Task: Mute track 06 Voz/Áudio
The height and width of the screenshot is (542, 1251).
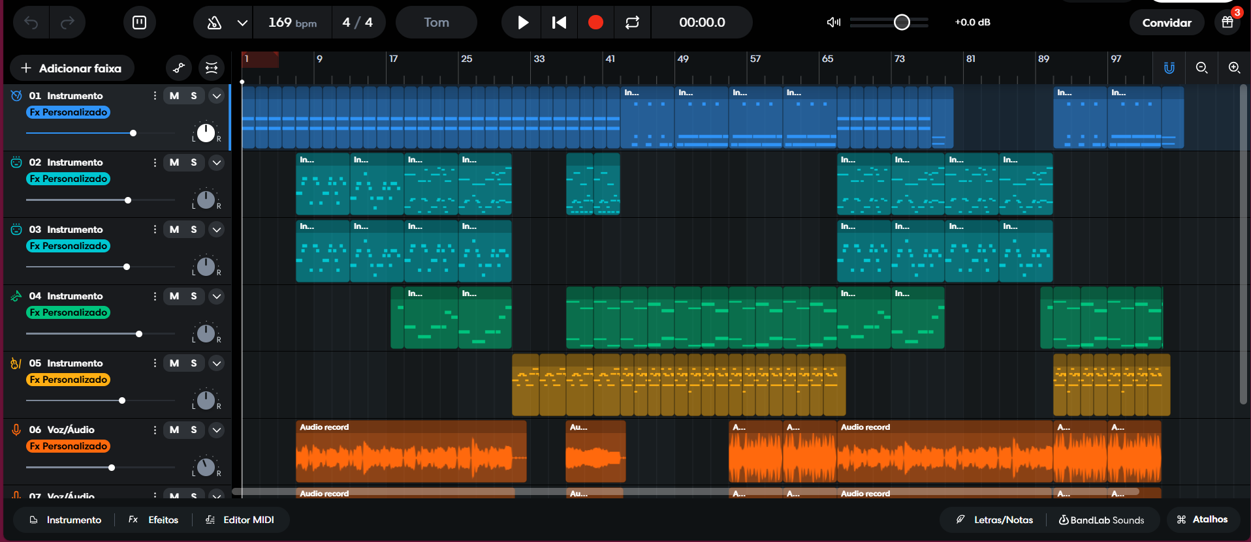Action: point(174,430)
